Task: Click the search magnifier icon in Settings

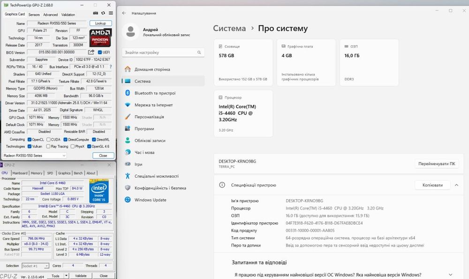Action: pos(199,53)
